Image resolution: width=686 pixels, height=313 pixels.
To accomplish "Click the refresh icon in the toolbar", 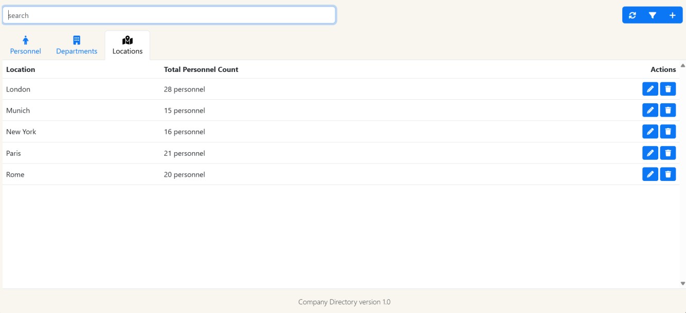I will (x=633, y=15).
